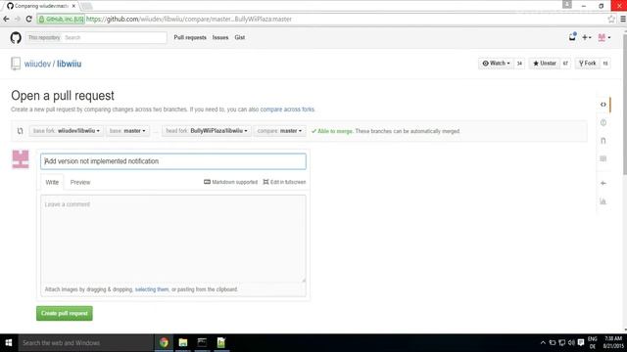This screenshot has height=352, width=627.
Task: Open the libwiiu repository link
Action: click(69, 64)
